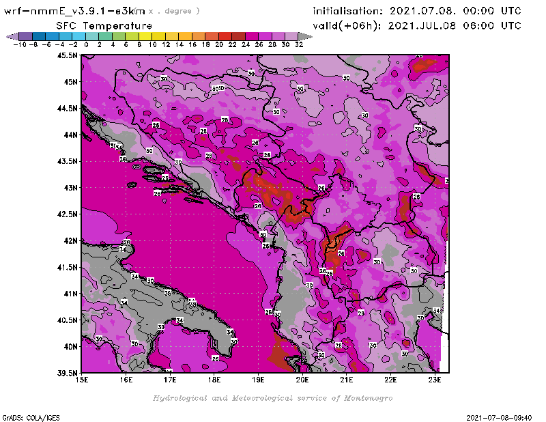Click the legend swatch between -10 and -8
The height and width of the screenshot is (422, 546).
point(26,37)
